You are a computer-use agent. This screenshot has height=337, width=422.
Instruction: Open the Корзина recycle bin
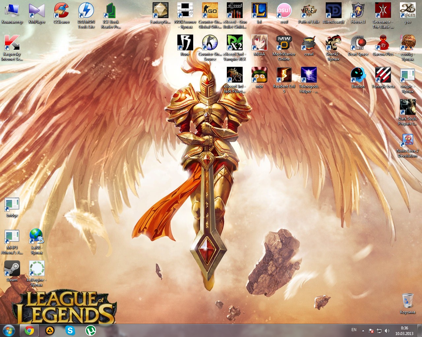coord(408,303)
